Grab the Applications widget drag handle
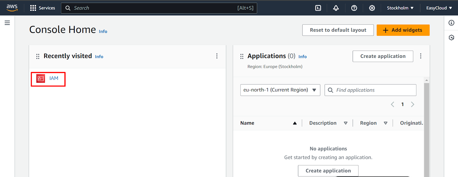 (242, 56)
